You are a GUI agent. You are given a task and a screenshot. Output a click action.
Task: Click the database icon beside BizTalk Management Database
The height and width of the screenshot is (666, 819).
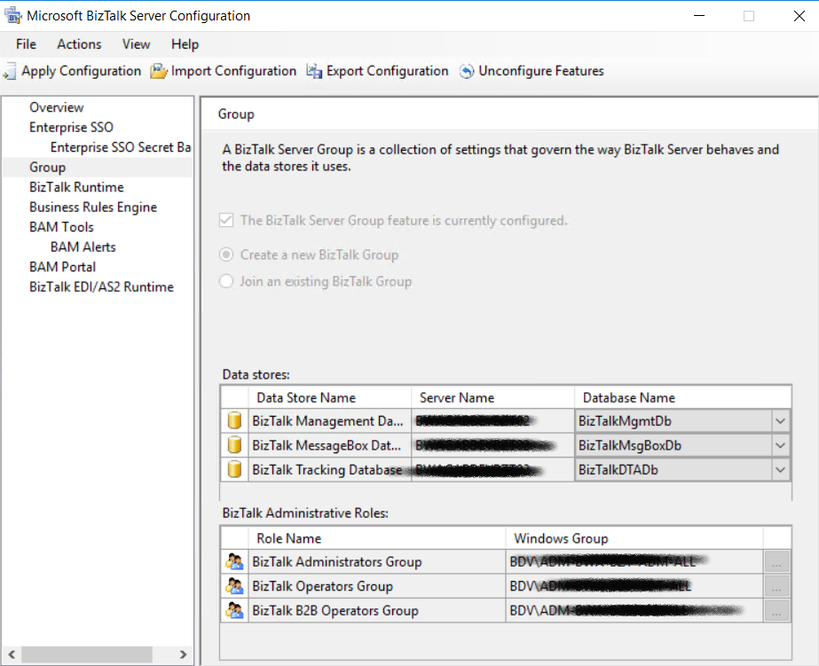233,420
